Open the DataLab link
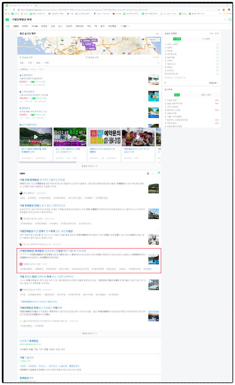Viewport: 235px width, 385px height. pos(214,83)
